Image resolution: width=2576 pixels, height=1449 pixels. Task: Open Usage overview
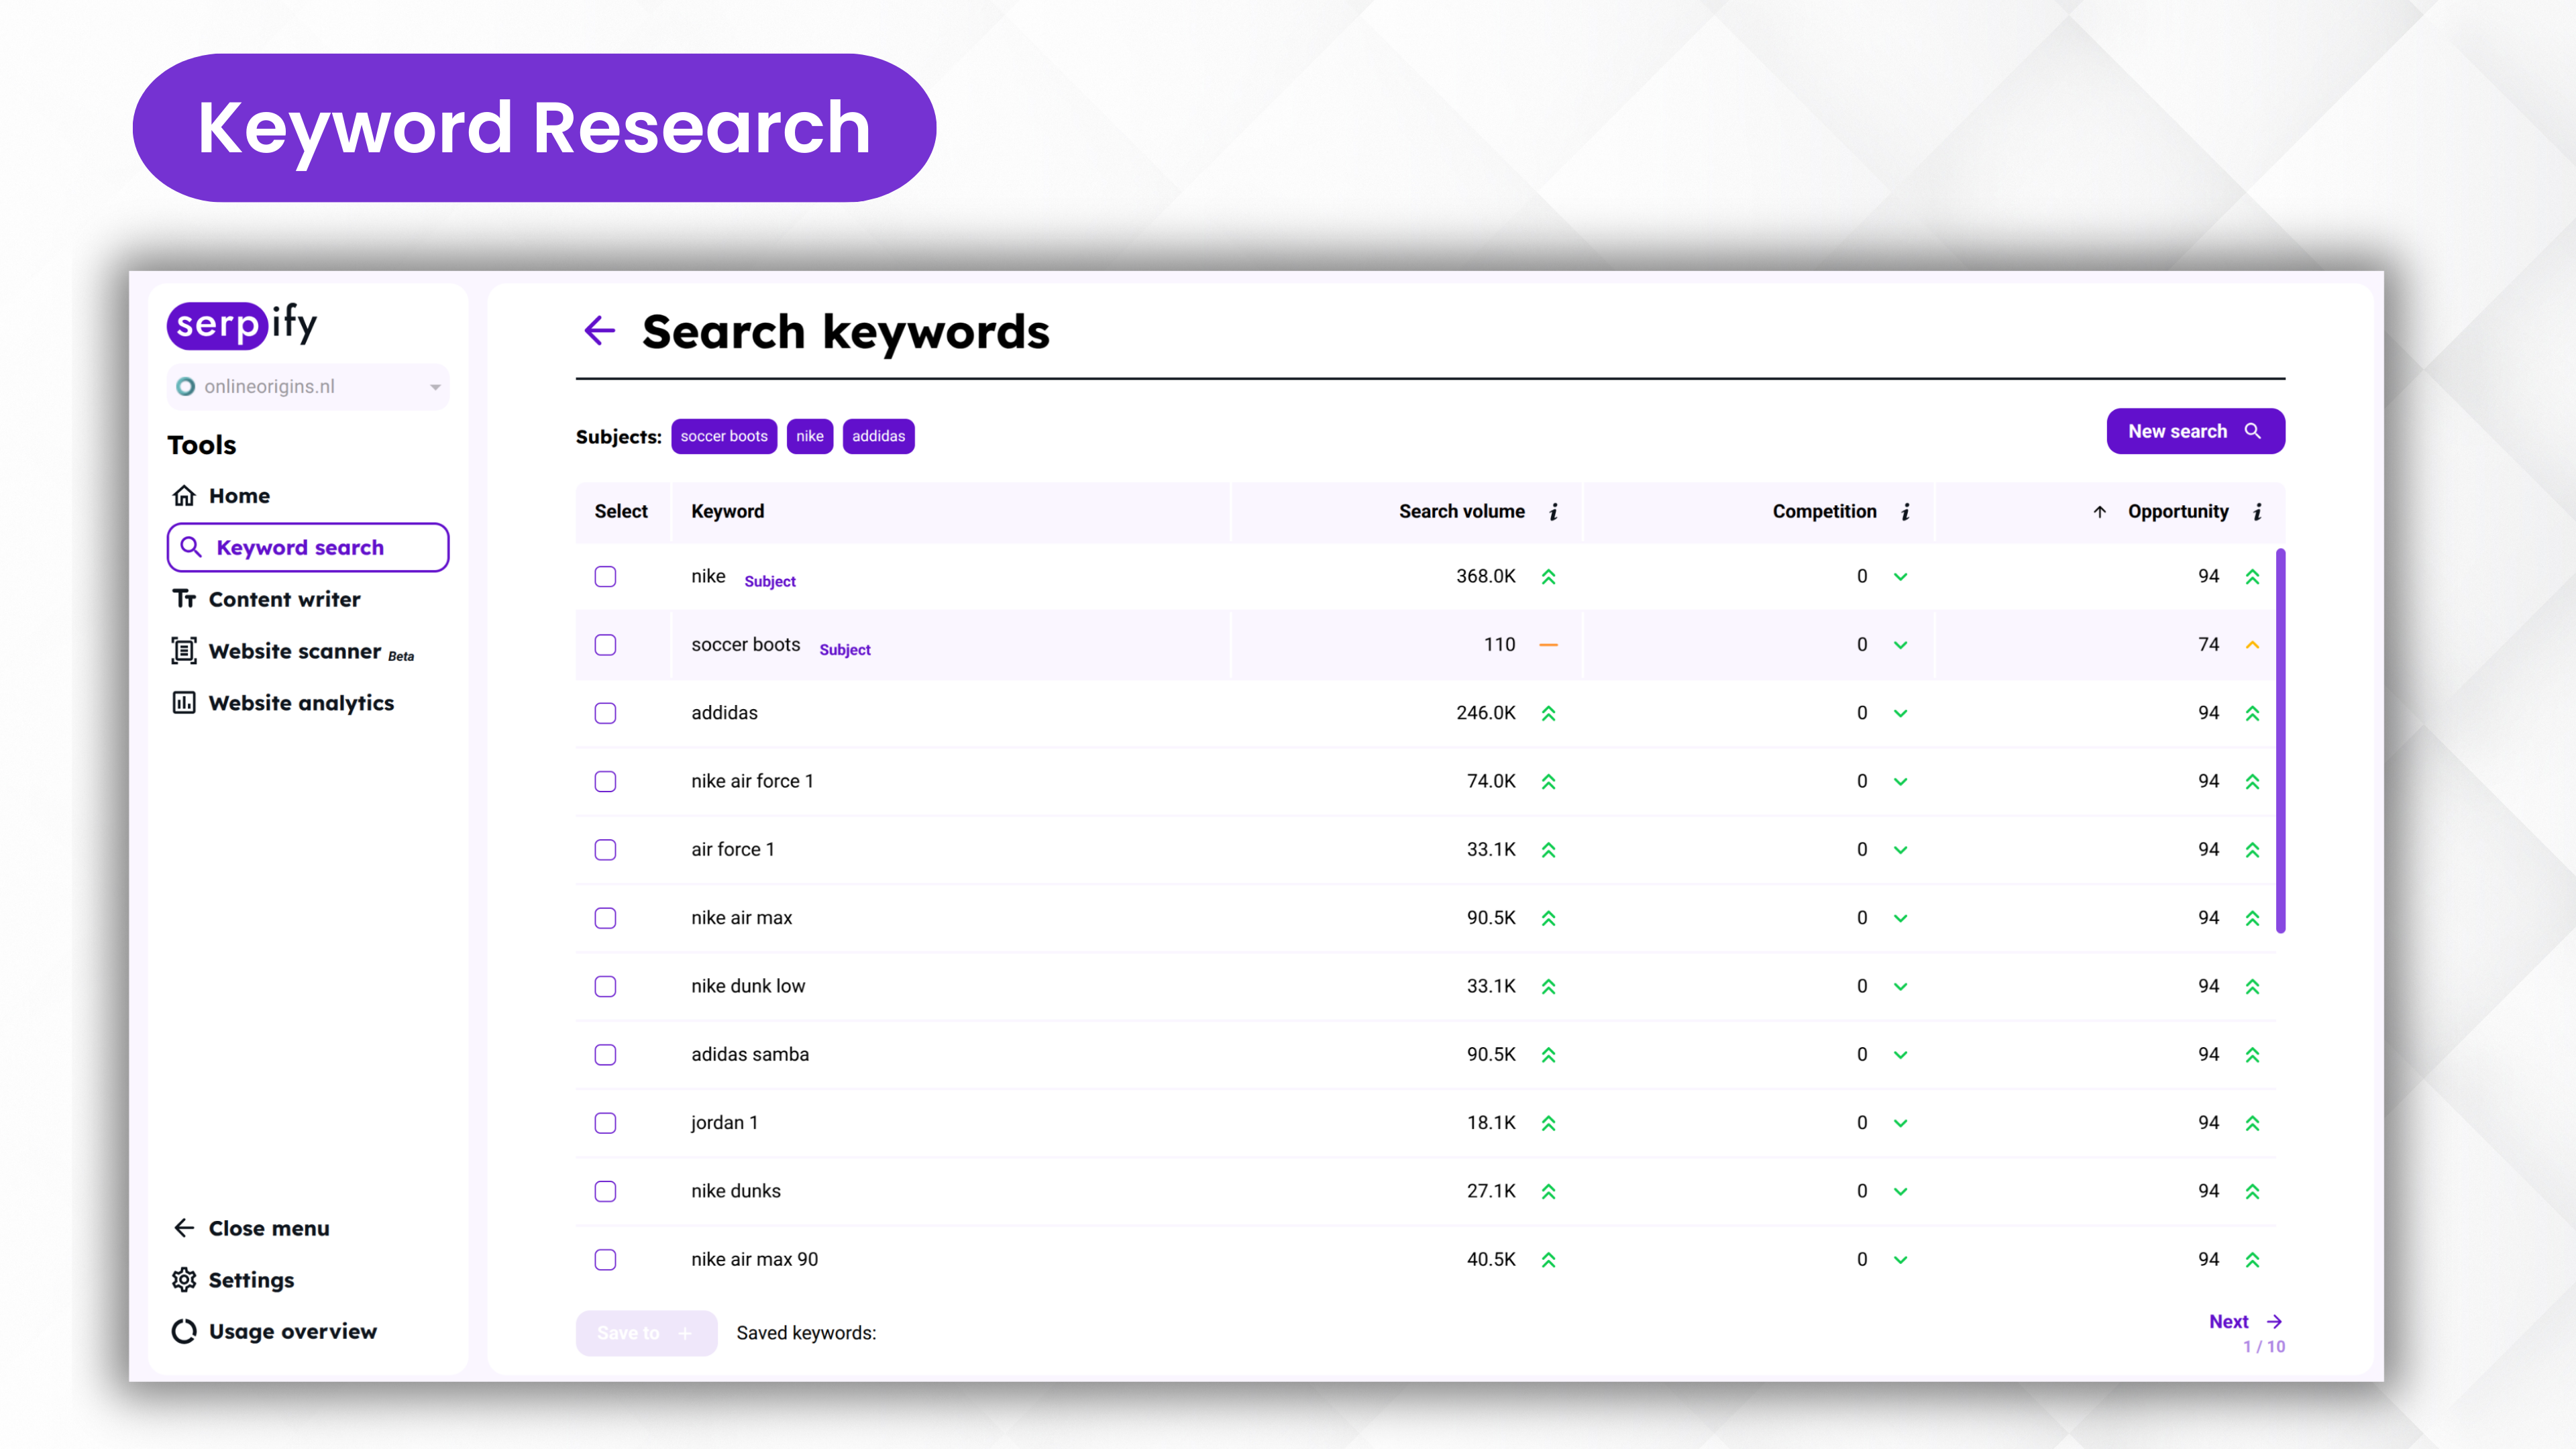pos(274,1332)
